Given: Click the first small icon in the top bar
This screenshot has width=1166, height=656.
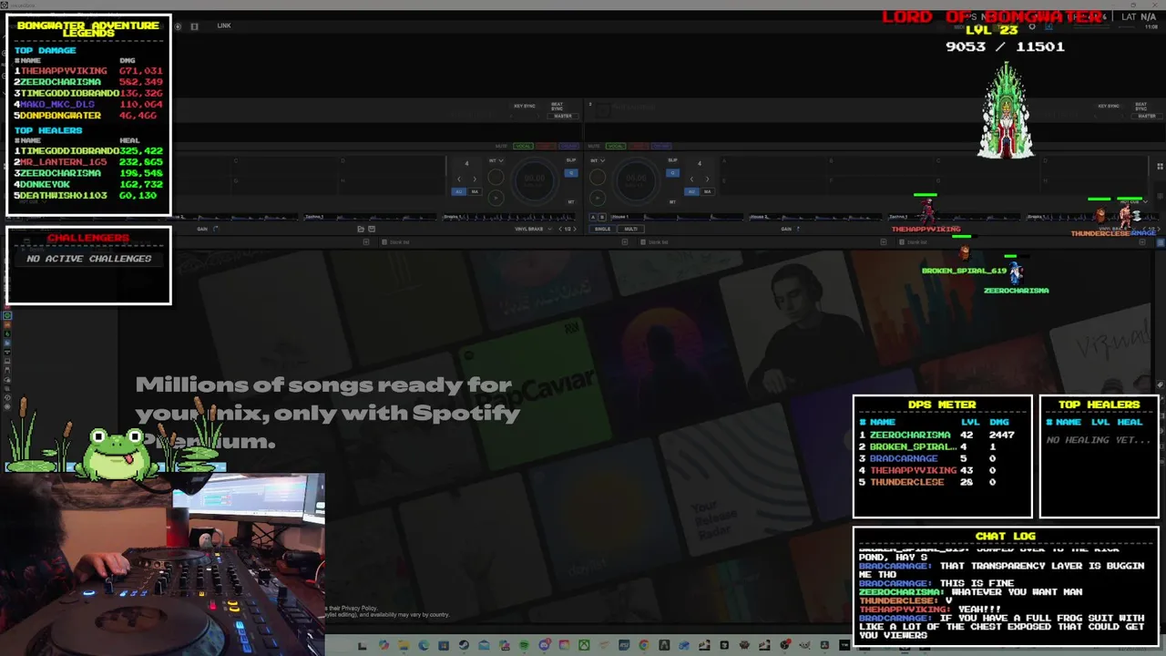Looking at the screenshot, I should tap(178, 26).
